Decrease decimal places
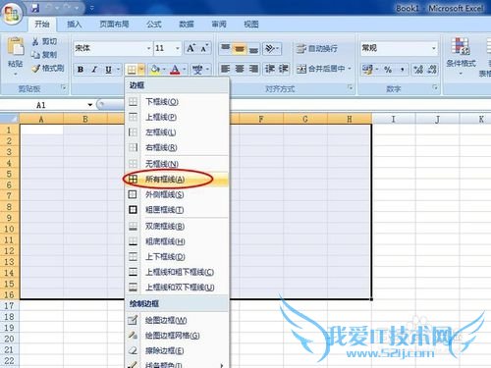This screenshot has height=368, width=491. click(432, 70)
